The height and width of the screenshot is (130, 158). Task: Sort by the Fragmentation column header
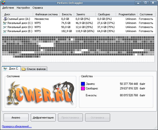127,14
